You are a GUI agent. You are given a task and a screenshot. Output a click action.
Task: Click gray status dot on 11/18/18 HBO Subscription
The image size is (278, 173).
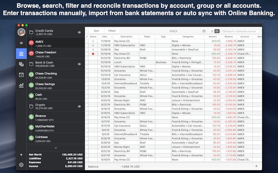(x=93, y=45)
